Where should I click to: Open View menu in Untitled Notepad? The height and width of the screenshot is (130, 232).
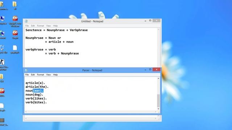[x=48, y=26]
